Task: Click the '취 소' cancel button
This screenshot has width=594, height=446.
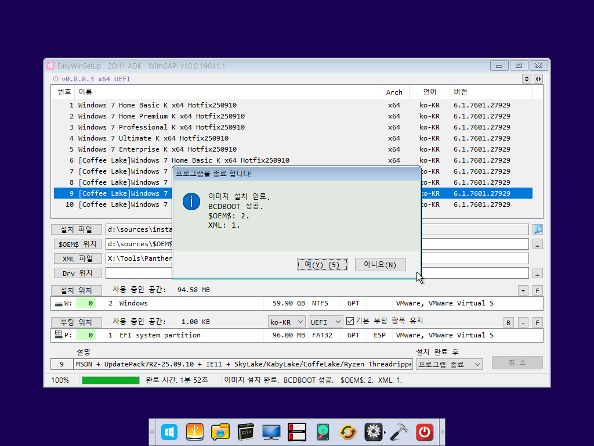Action: (x=517, y=362)
